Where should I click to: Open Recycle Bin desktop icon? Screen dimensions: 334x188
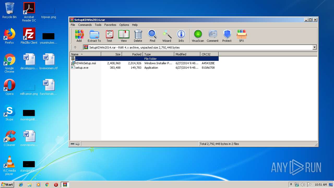pyautogui.click(x=9, y=10)
